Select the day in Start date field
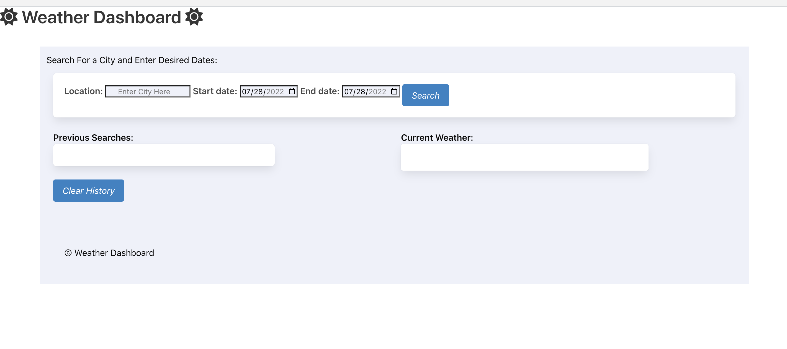 click(258, 92)
